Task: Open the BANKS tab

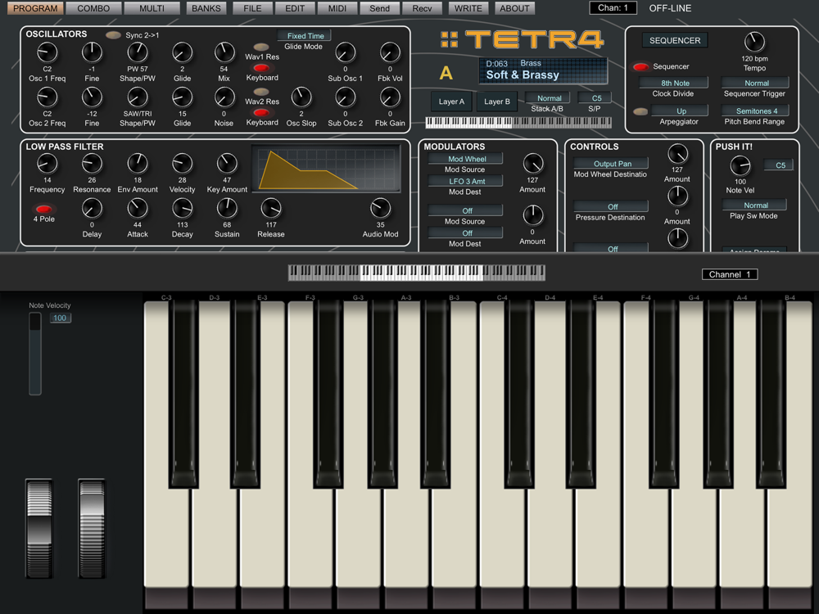Action: click(x=206, y=8)
